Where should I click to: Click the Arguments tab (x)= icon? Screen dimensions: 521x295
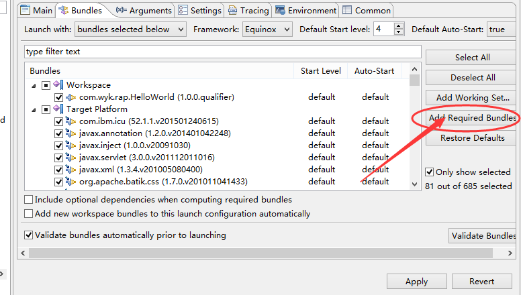[x=122, y=10]
